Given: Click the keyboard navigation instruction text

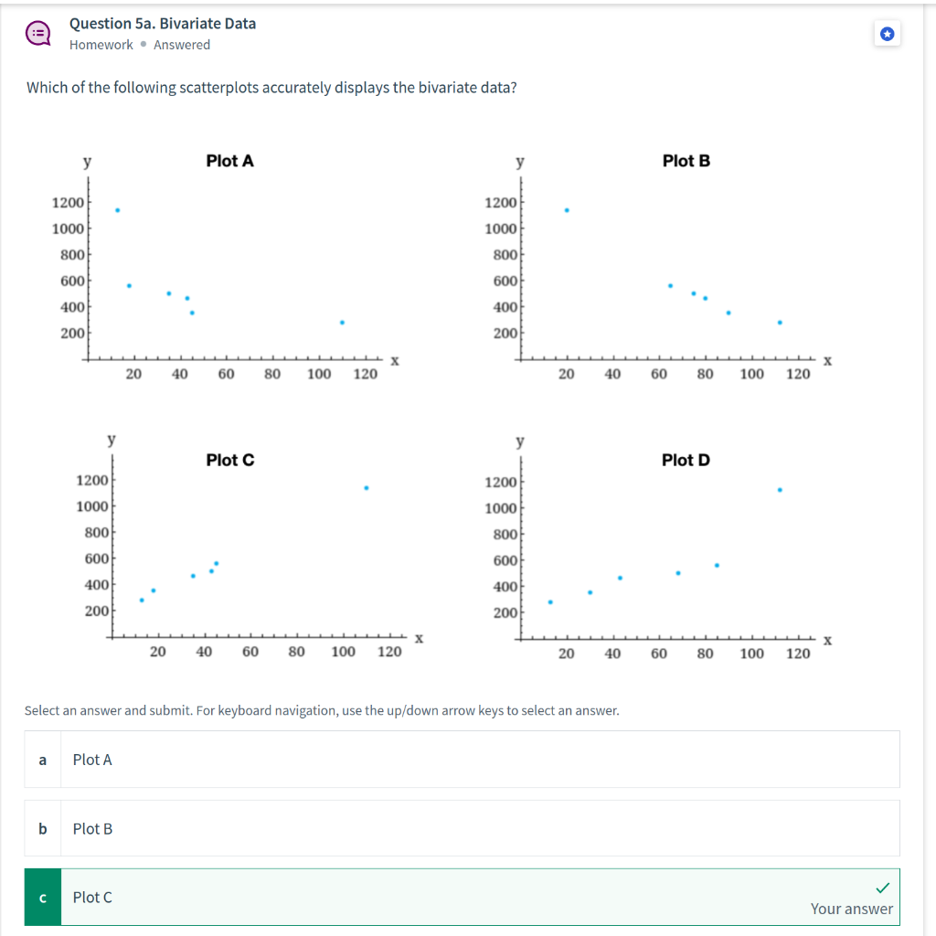Looking at the screenshot, I should click(x=322, y=710).
